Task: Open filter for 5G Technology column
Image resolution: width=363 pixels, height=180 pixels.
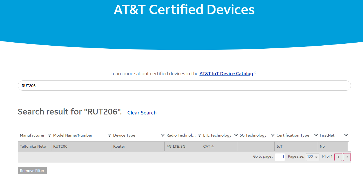Action: click(x=273, y=136)
